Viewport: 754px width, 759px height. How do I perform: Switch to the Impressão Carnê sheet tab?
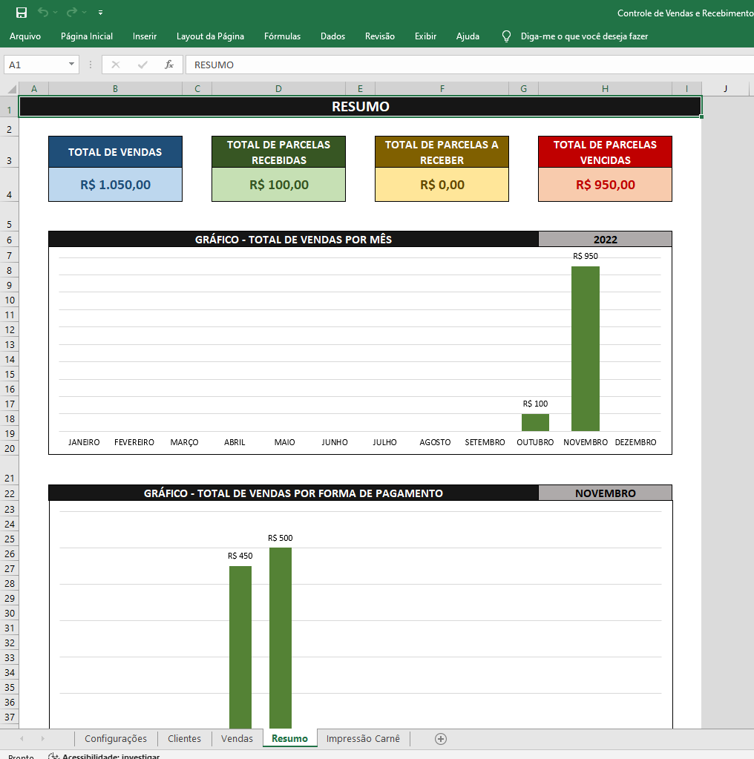(x=363, y=738)
